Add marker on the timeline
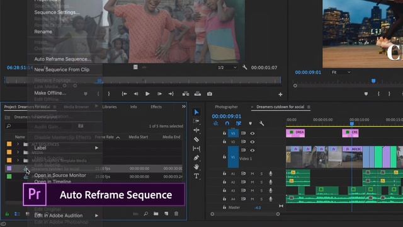Image resolution: width=403 pixels, height=227 pixels. click(251, 124)
